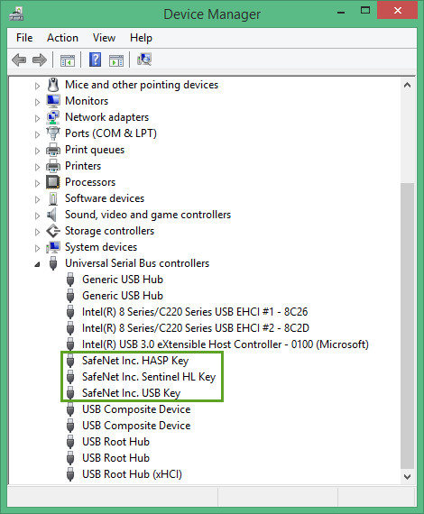The image size is (424, 514).
Task: Open Help via the blue question mark icon
Action: (x=95, y=60)
